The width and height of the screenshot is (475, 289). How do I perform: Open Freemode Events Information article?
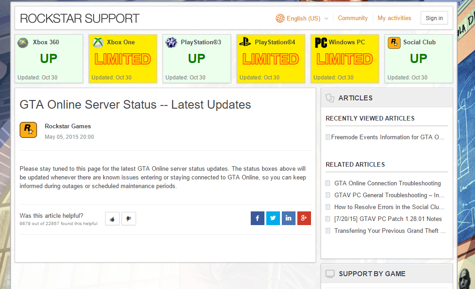(x=388, y=137)
